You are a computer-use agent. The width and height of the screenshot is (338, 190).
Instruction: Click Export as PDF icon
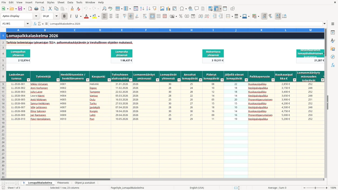point(30,9)
